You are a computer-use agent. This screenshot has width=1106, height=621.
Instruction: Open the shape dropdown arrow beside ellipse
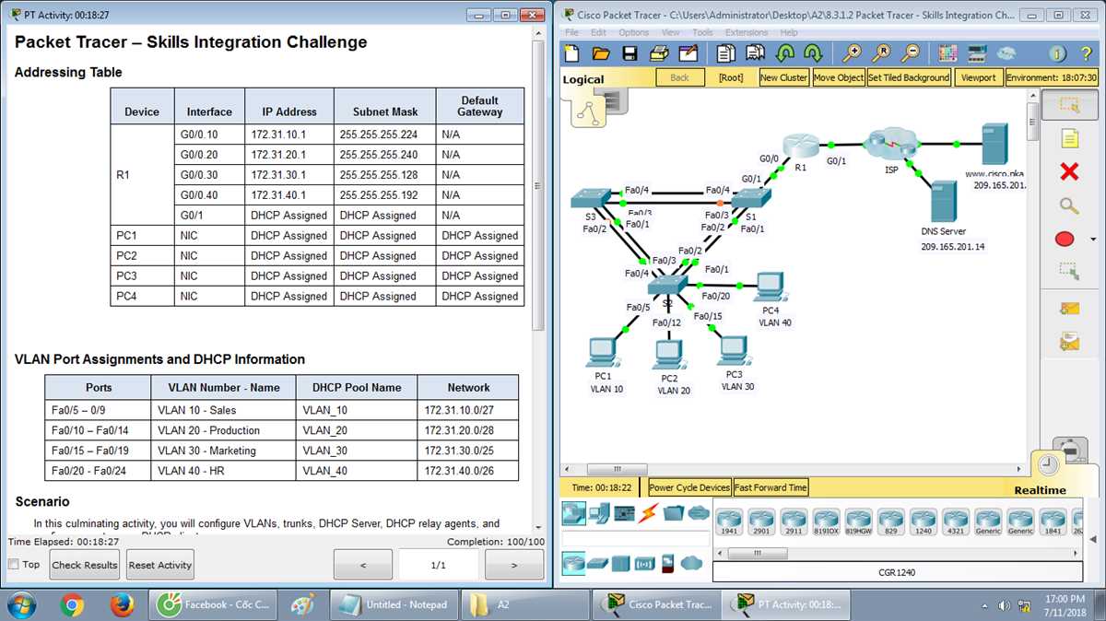[x=1092, y=240]
